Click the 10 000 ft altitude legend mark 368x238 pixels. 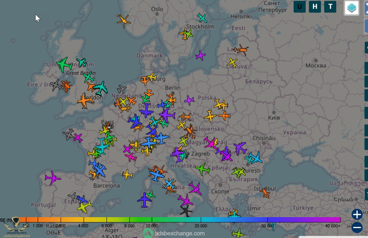[x=152, y=226]
